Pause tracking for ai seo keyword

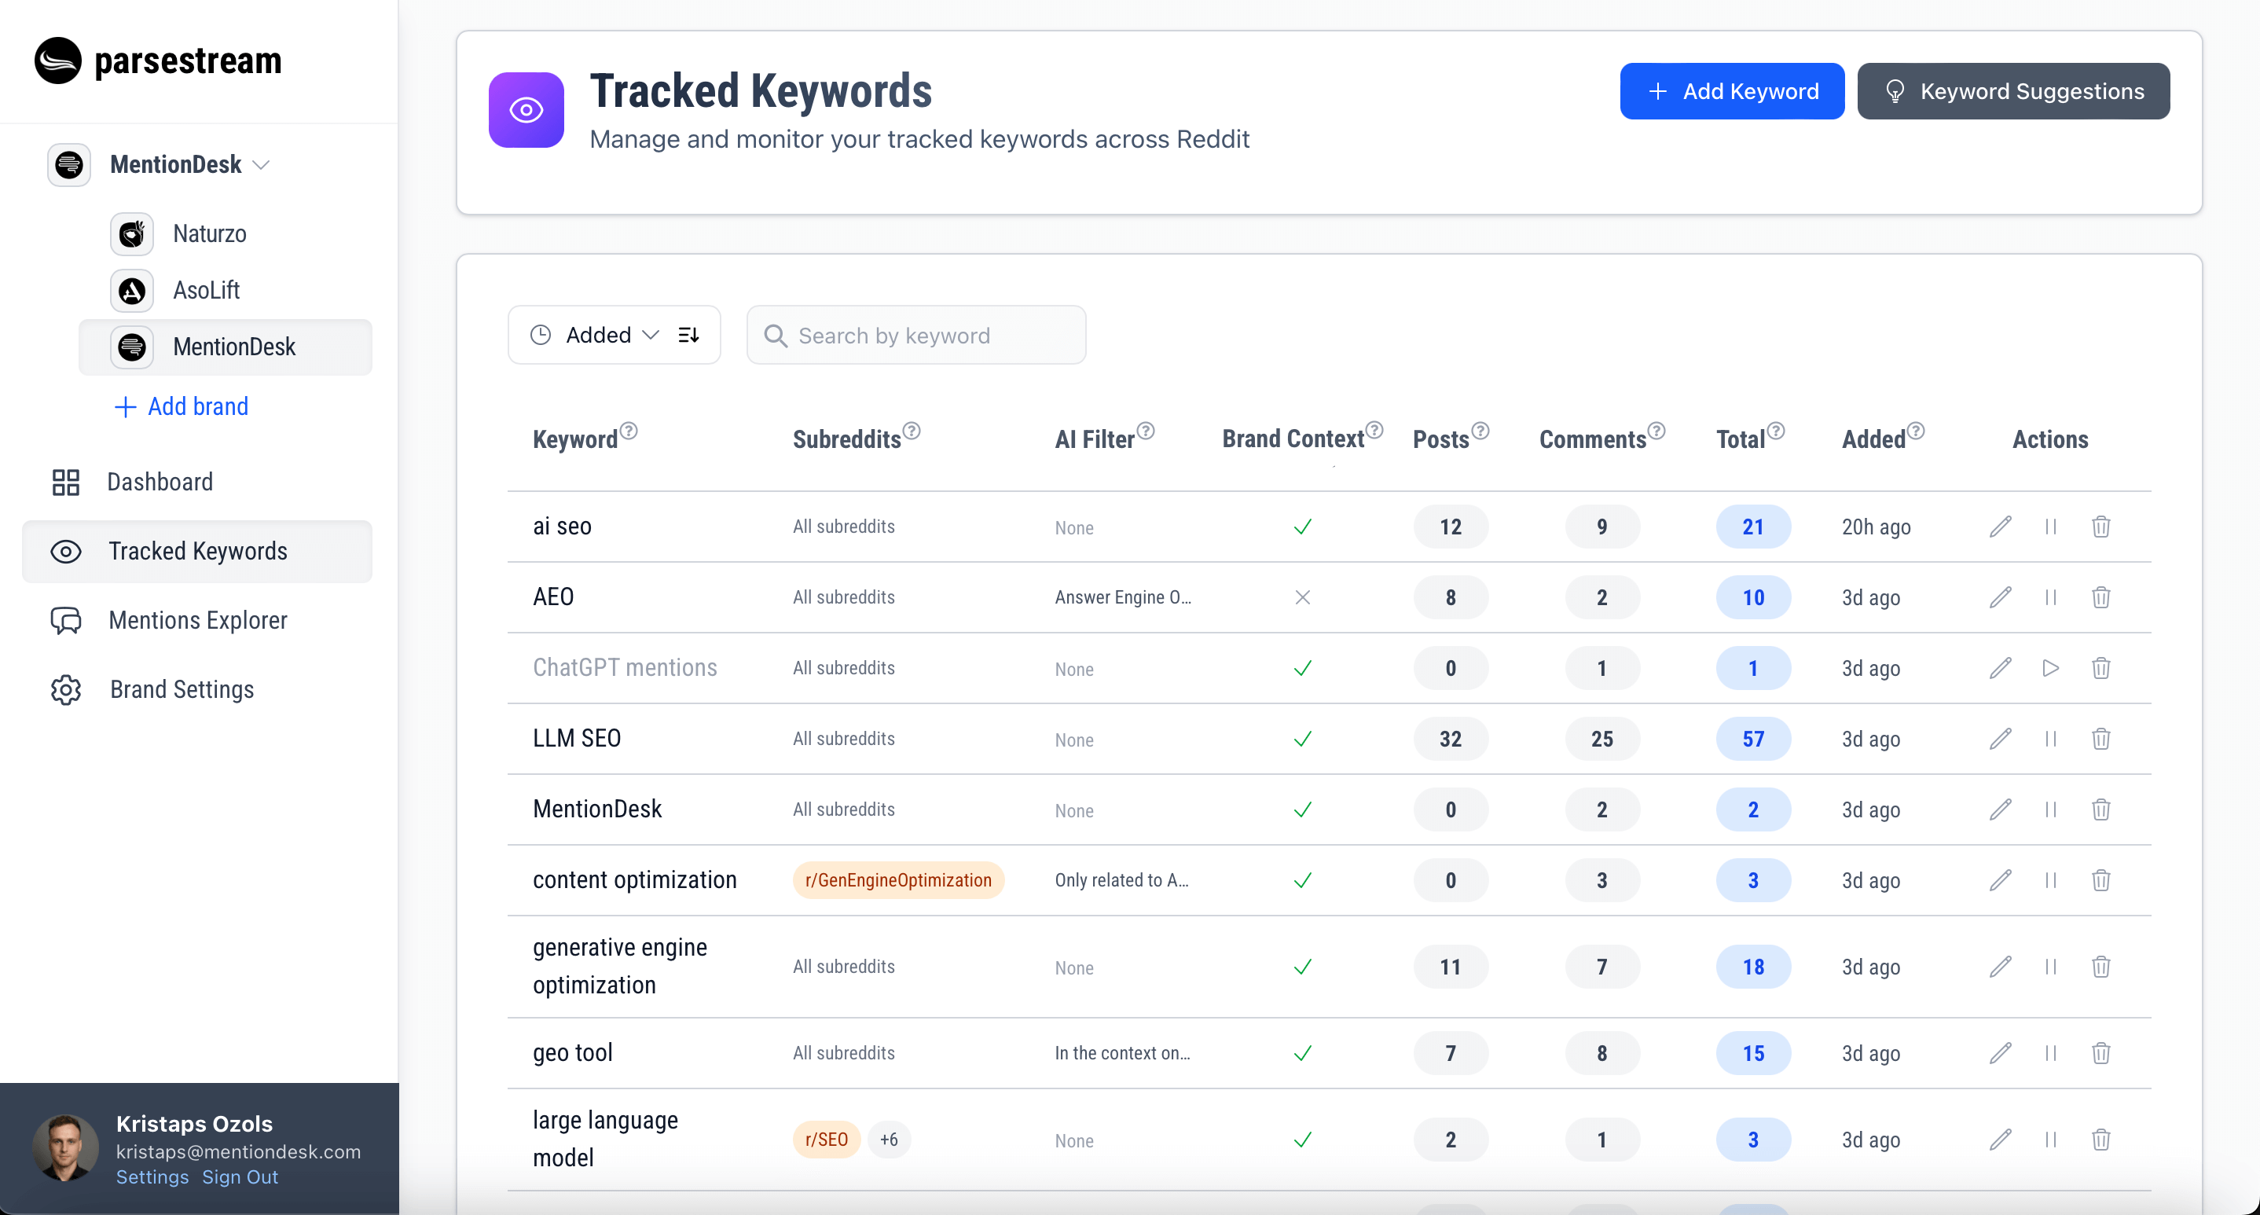2050,527
